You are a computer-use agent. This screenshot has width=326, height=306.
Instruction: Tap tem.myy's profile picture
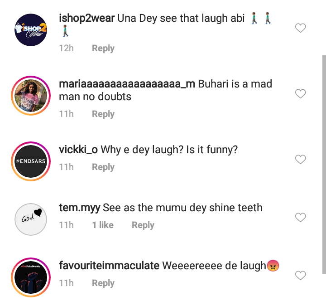[x=31, y=219]
